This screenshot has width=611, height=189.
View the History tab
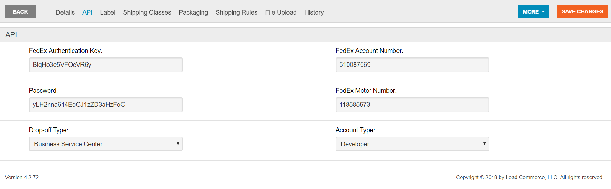(x=314, y=12)
